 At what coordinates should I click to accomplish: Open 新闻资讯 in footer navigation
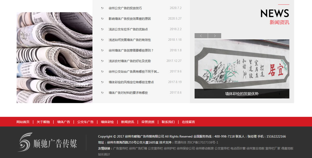pyautogui.click(x=127, y=122)
